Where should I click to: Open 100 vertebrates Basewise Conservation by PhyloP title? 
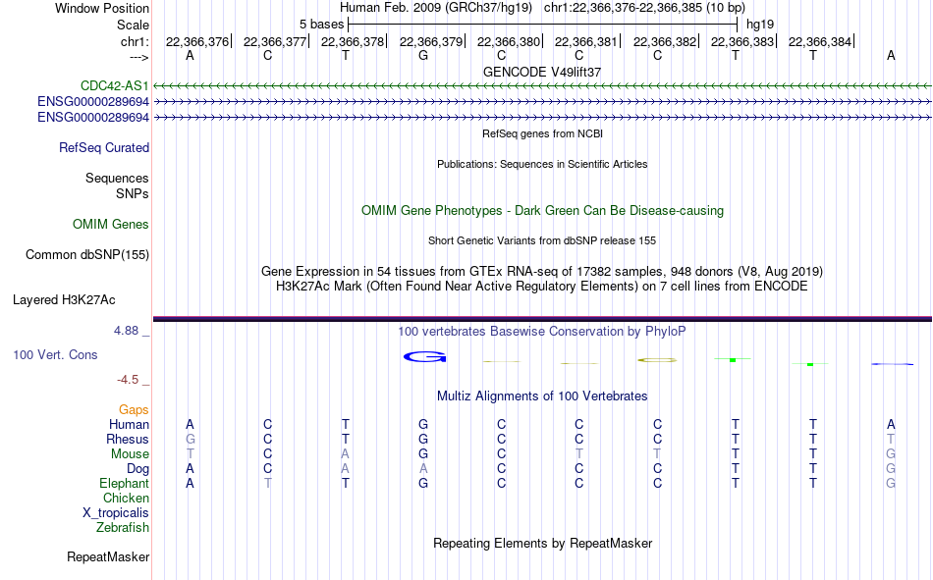542,332
